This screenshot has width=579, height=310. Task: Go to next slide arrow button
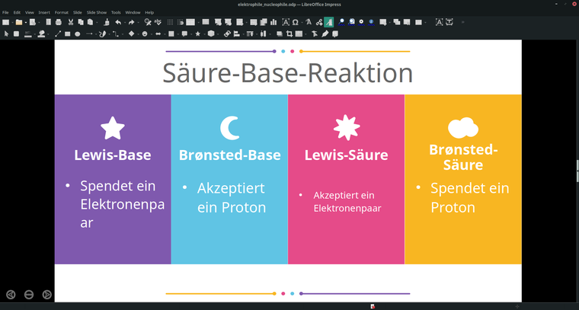(x=47, y=294)
